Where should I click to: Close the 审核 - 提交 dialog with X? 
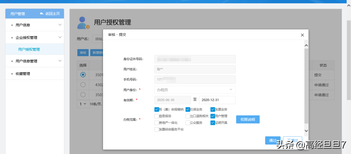[303, 35]
